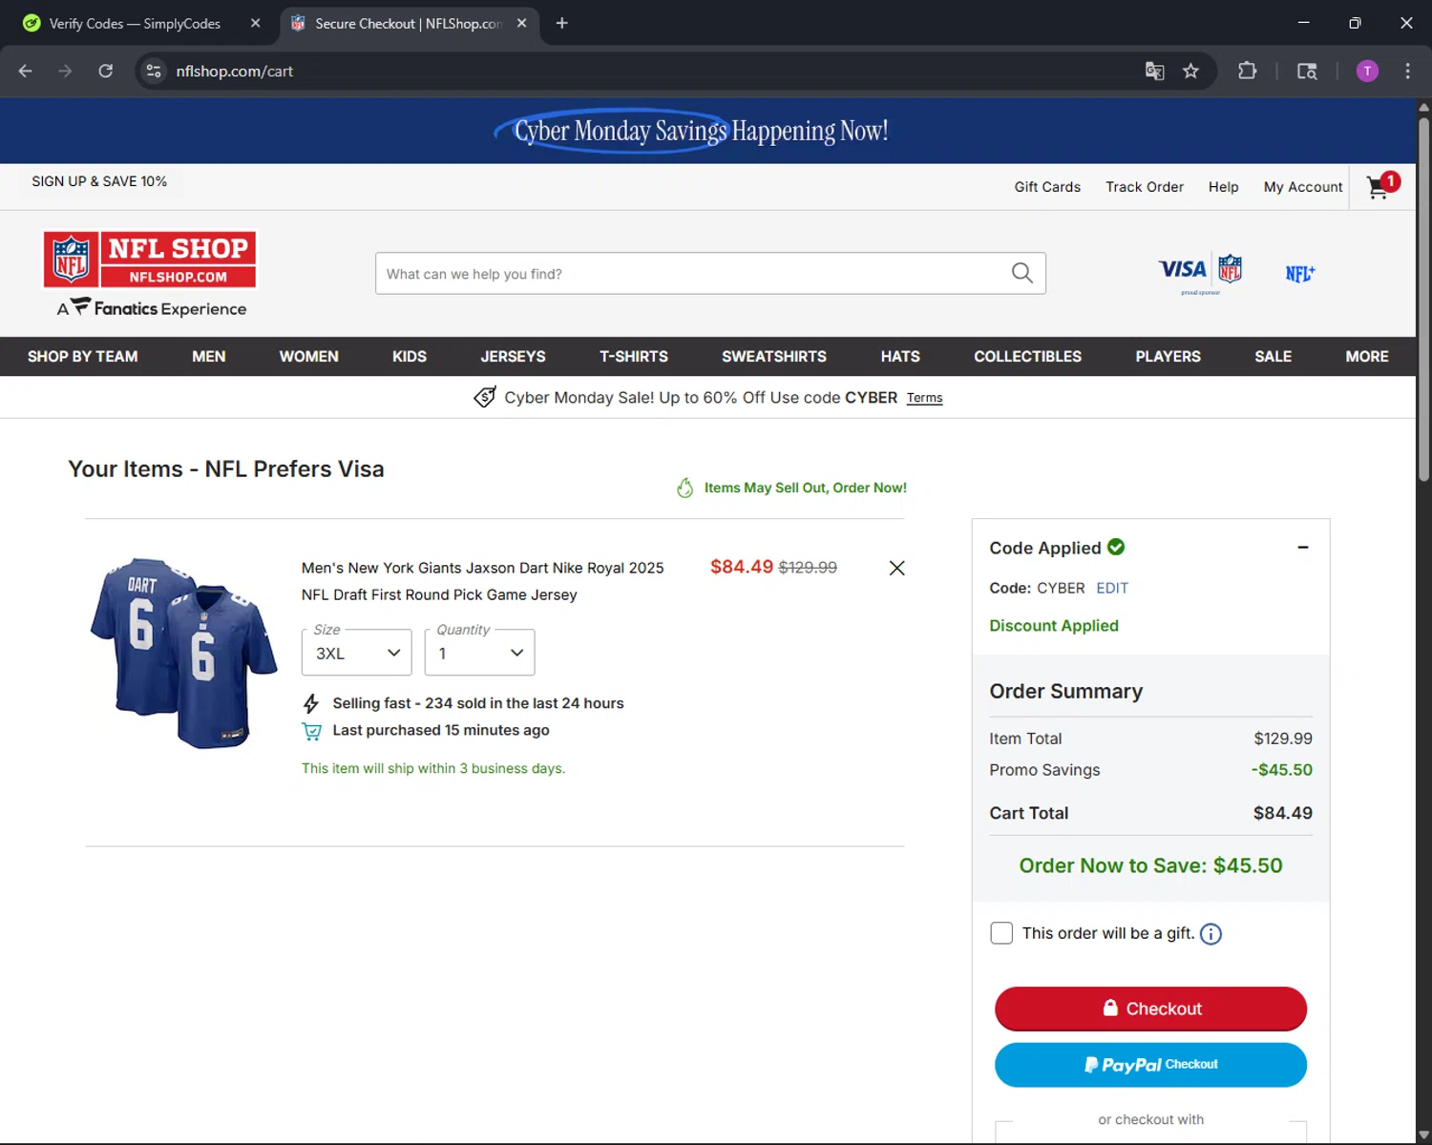The width and height of the screenshot is (1432, 1145).
Task: Click the gift order info icon
Action: coord(1211,934)
